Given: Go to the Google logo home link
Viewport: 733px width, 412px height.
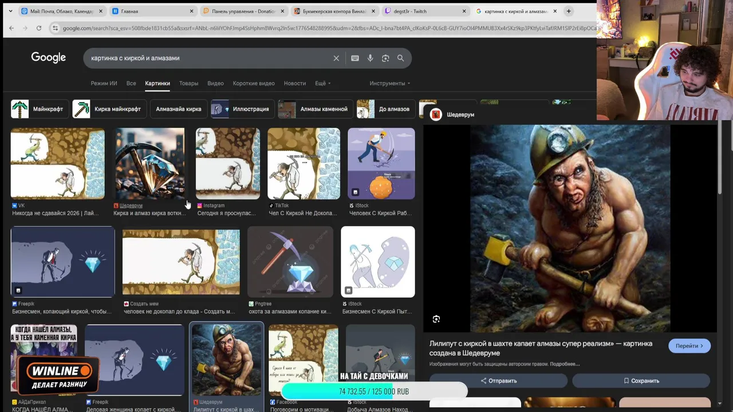Looking at the screenshot, I should pos(49,58).
